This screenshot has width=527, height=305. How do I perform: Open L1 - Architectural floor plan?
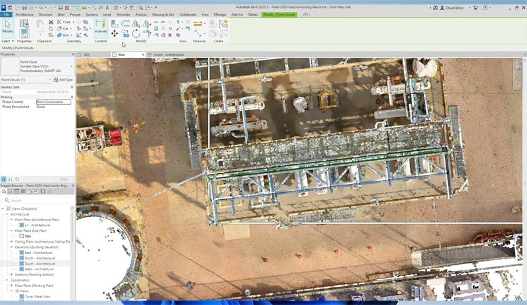37,225
